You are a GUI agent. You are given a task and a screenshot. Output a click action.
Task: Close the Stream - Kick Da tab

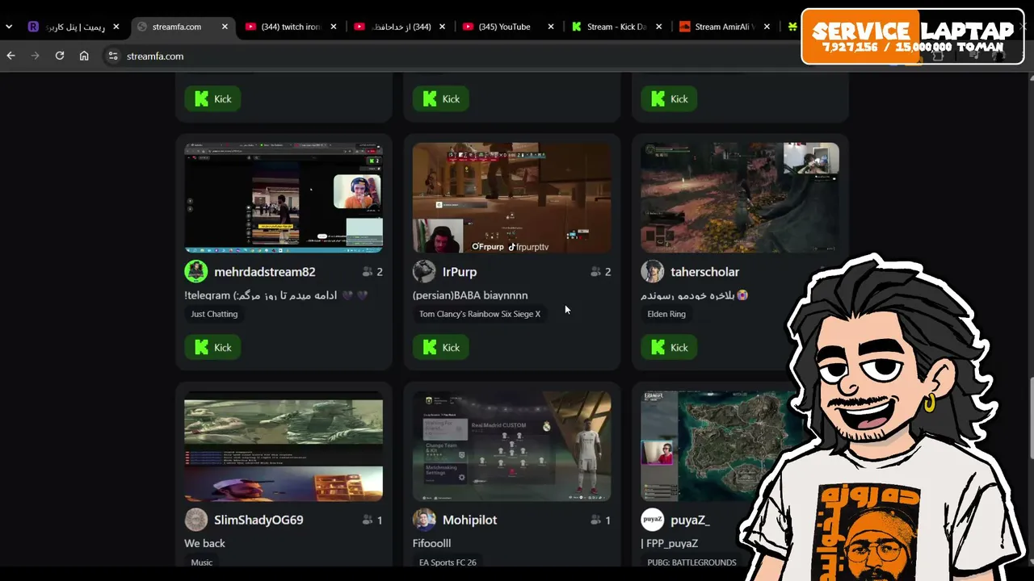(x=659, y=27)
